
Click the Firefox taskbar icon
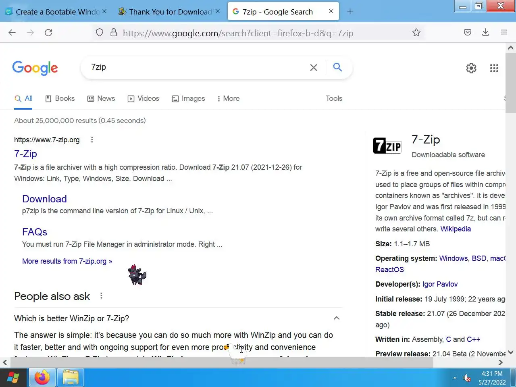[42, 378]
